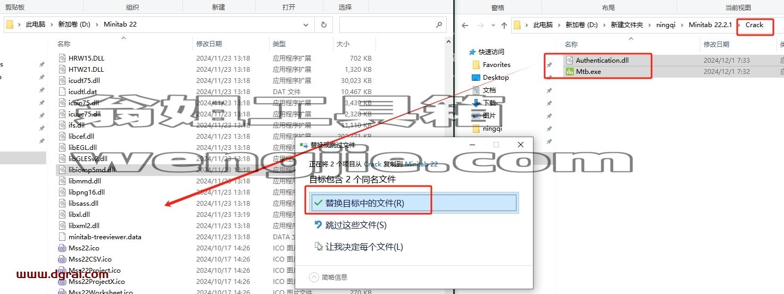Click 新加卷 (D:) breadcrumb in left window

pyautogui.click(x=74, y=24)
